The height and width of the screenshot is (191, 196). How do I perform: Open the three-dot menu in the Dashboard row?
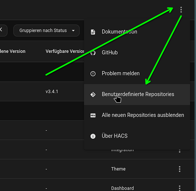click(x=180, y=188)
